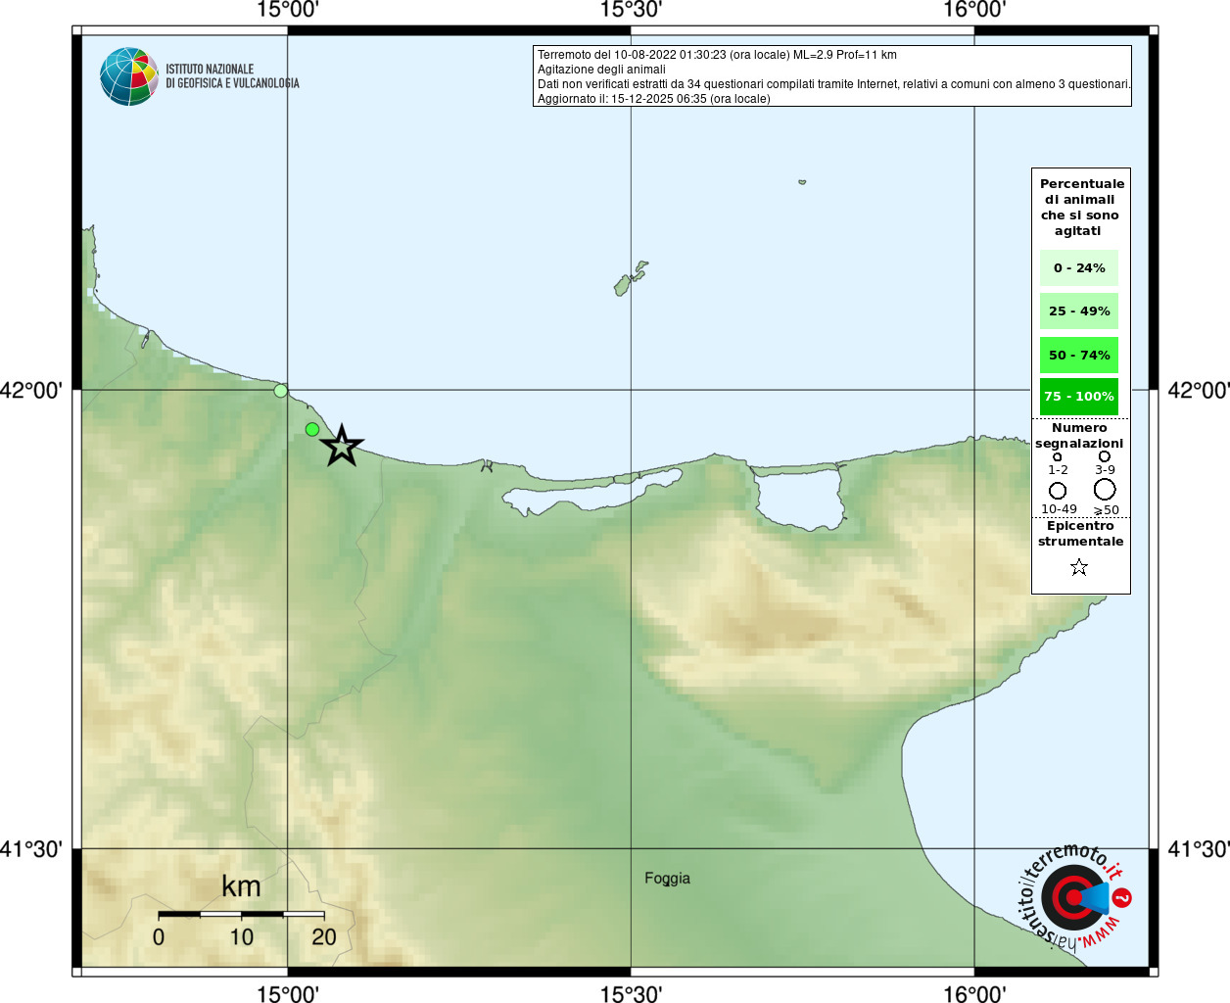Click the INGV globe logo
Viewport: 1230px width, 1003px height.
(129, 76)
